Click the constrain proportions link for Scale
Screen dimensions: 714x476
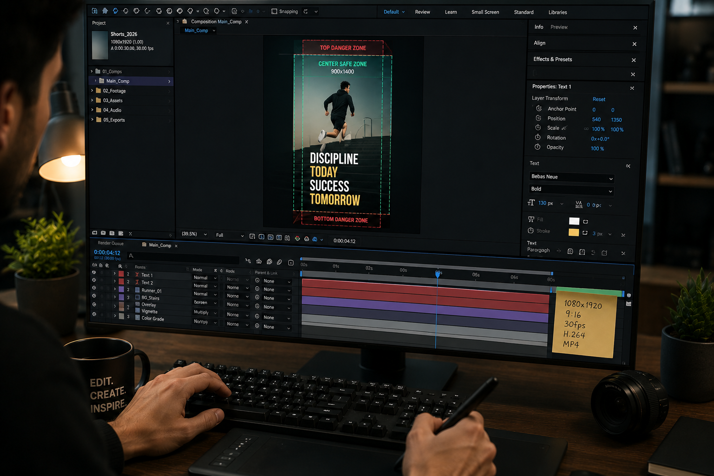pyautogui.click(x=586, y=129)
